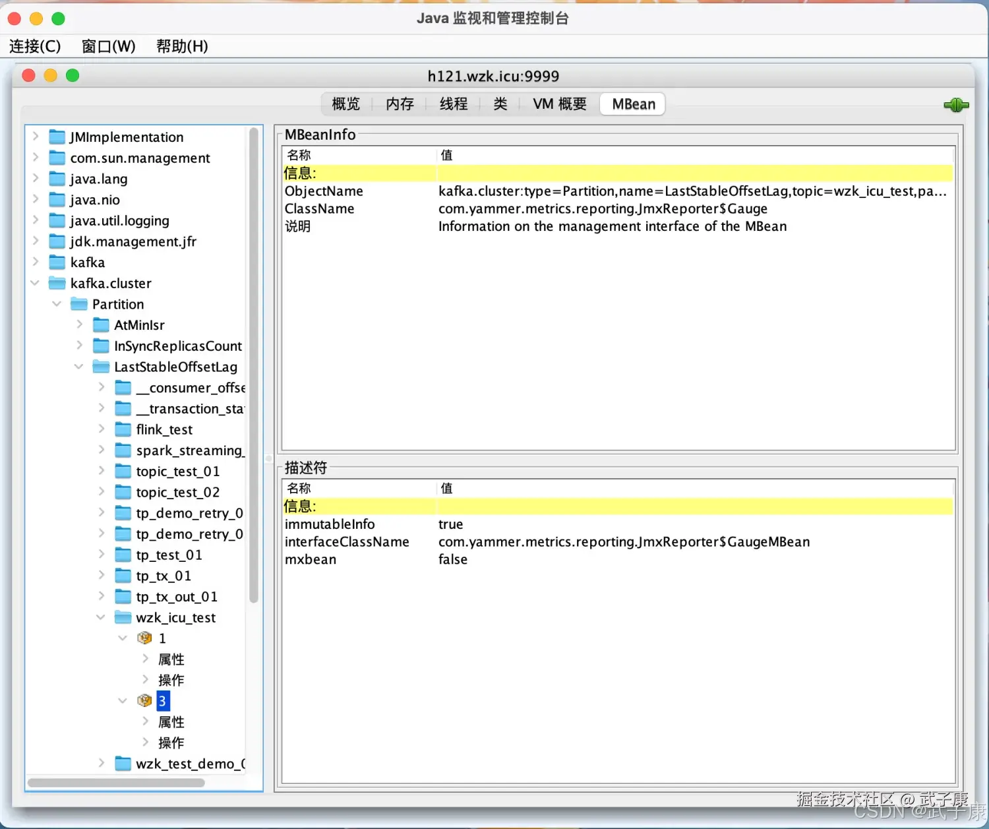Screen dimensions: 989x829
Task: Click the tp_tx_out_01 folder icon
Action: click(x=123, y=597)
